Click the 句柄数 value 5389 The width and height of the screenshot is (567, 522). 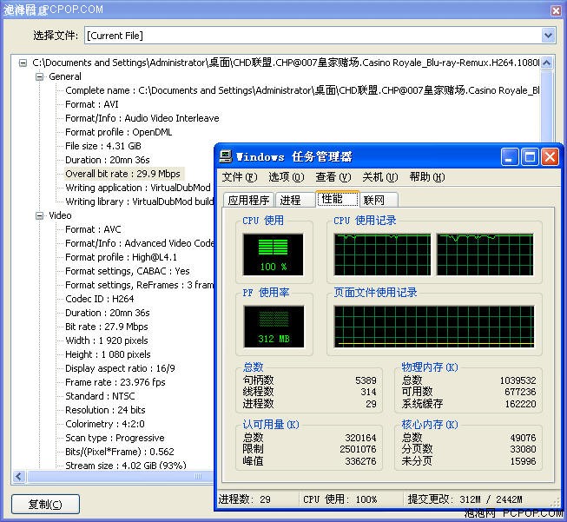click(366, 380)
